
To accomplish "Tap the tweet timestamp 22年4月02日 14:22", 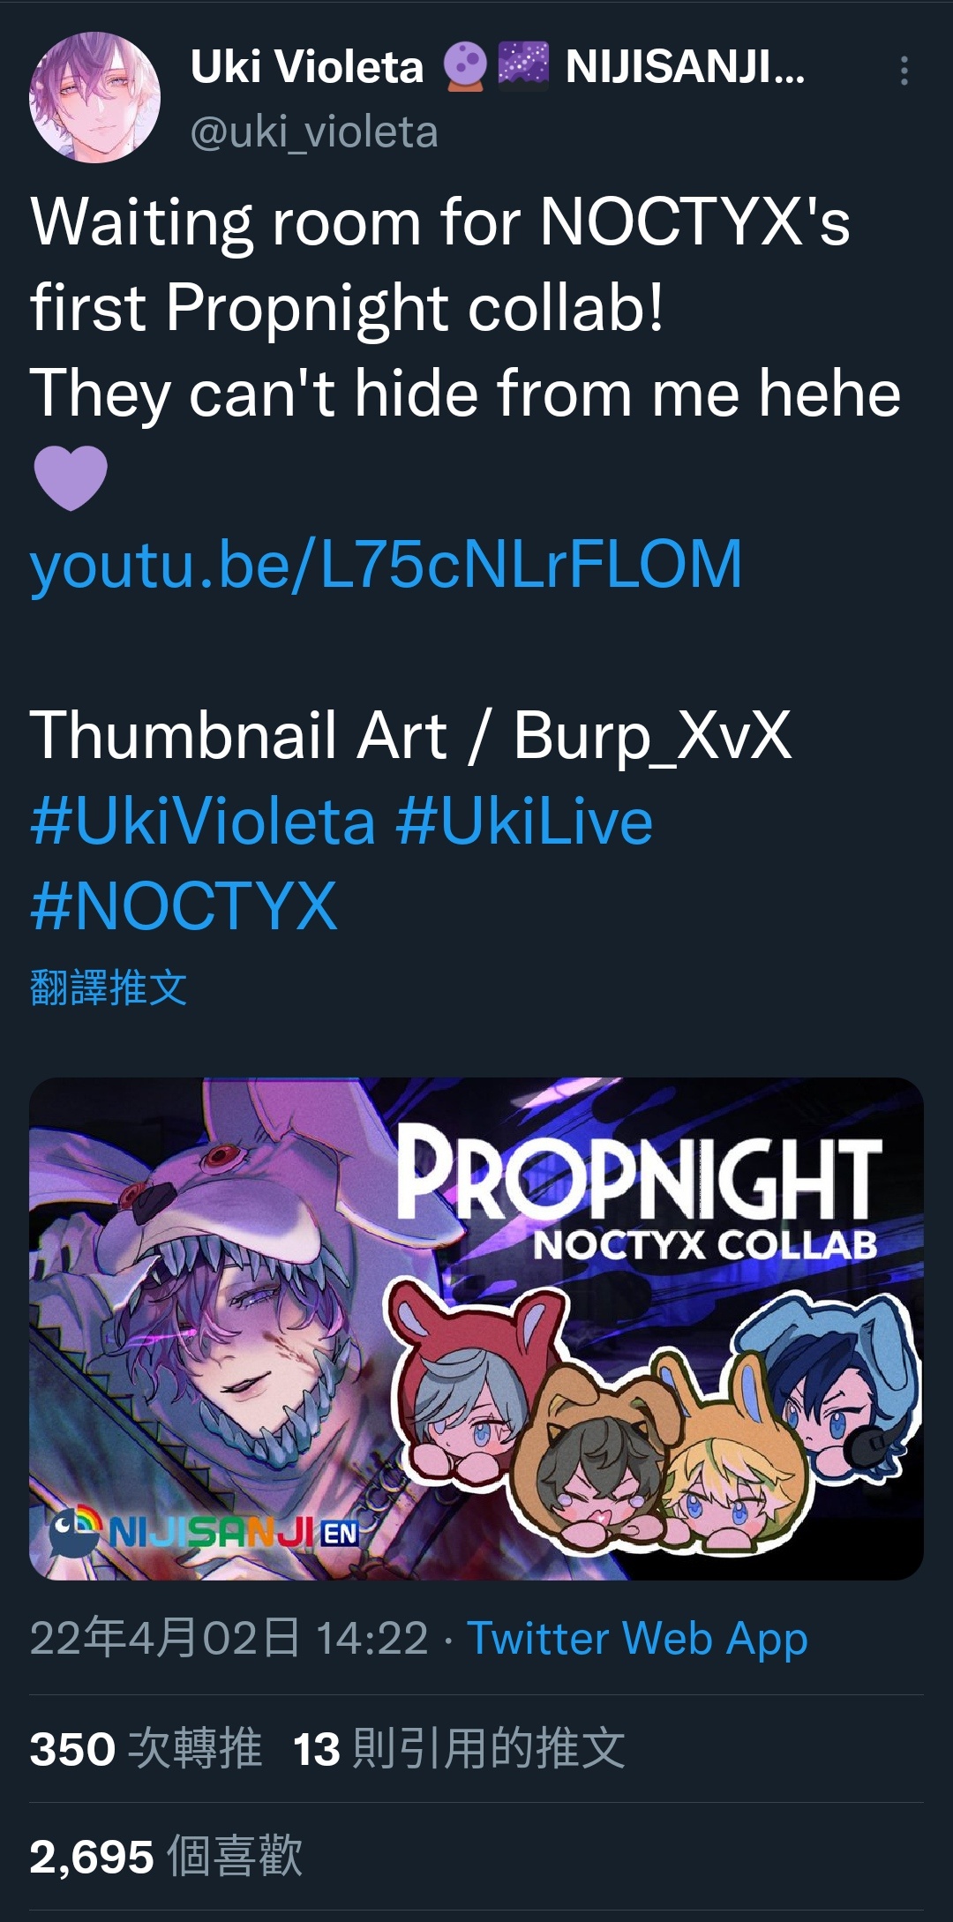I will click(229, 1639).
